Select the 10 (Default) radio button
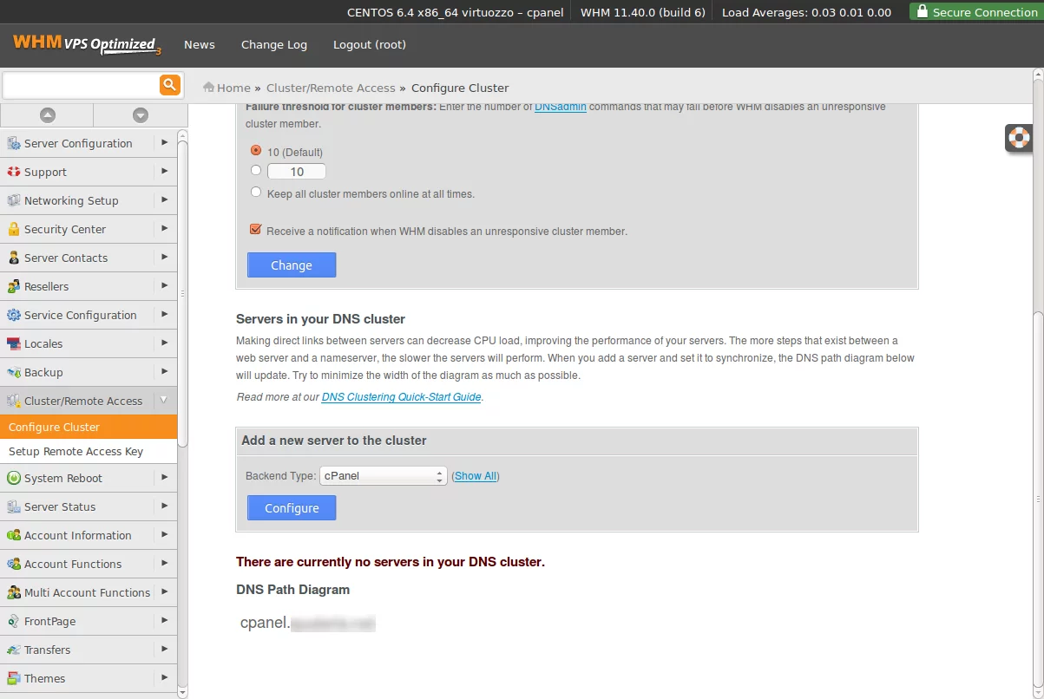The image size is (1044, 699). click(256, 150)
